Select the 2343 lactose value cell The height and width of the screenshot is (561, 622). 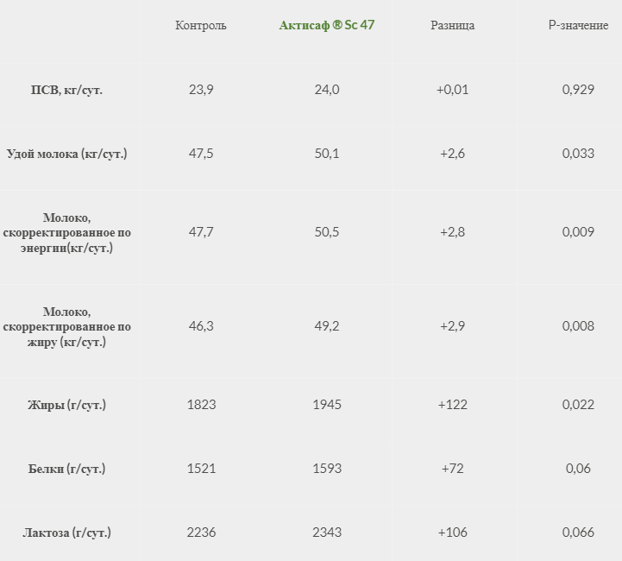(x=326, y=533)
